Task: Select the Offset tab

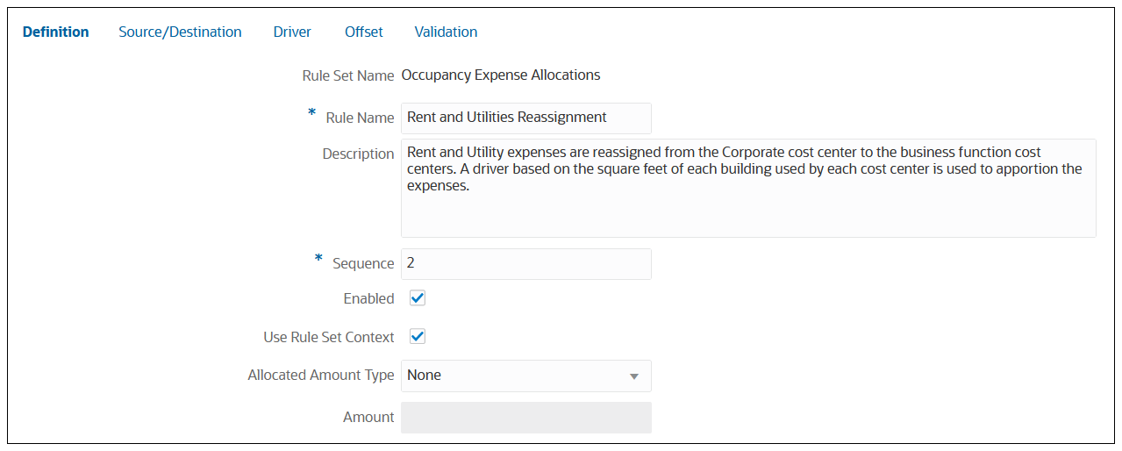Action: pos(363,32)
